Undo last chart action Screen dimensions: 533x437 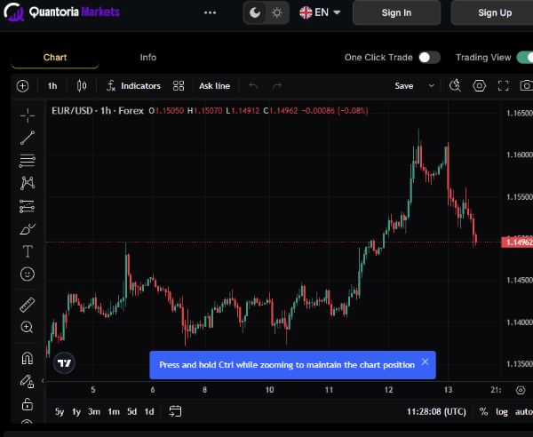point(253,86)
